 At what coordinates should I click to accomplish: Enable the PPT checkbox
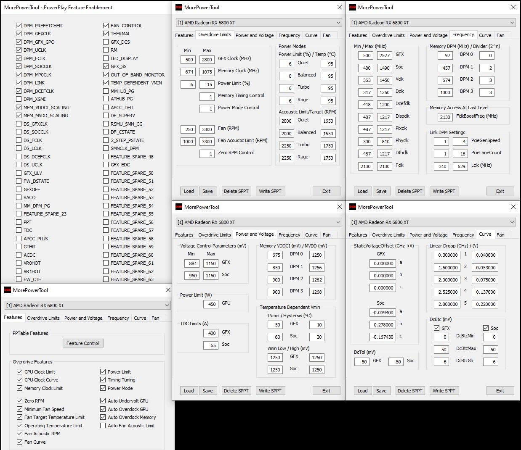pos(19,222)
